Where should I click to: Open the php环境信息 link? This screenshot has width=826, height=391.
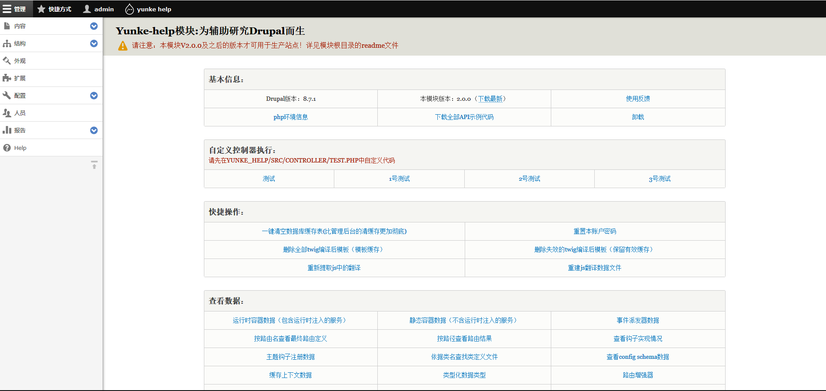pyautogui.click(x=290, y=117)
